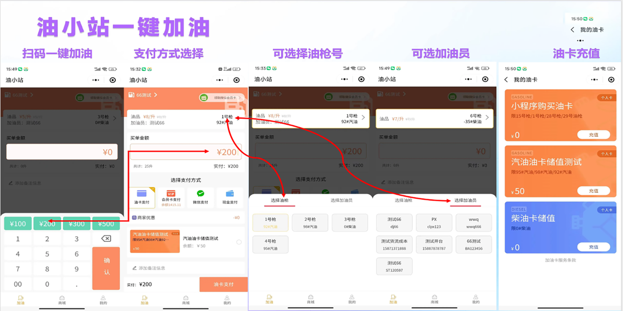Select radio button for 汽油油卡储值测试 card
Screen dimensions: 623x311
[239, 242]
